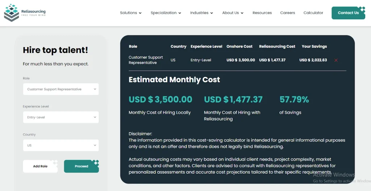This screenshot has height=191, width=371.
Task: Open the Role dropdown
Action: pyautogui.click(x=61, y=89)
